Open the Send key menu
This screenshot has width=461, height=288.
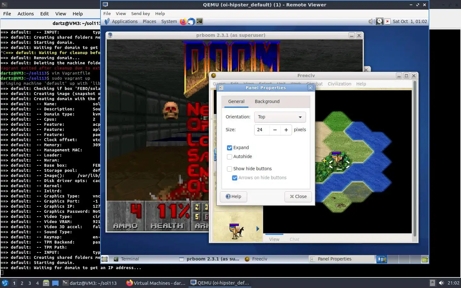(x=141, y=13)
